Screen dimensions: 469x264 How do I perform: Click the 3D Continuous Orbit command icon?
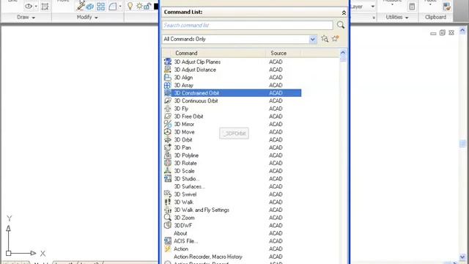(168, 100)
